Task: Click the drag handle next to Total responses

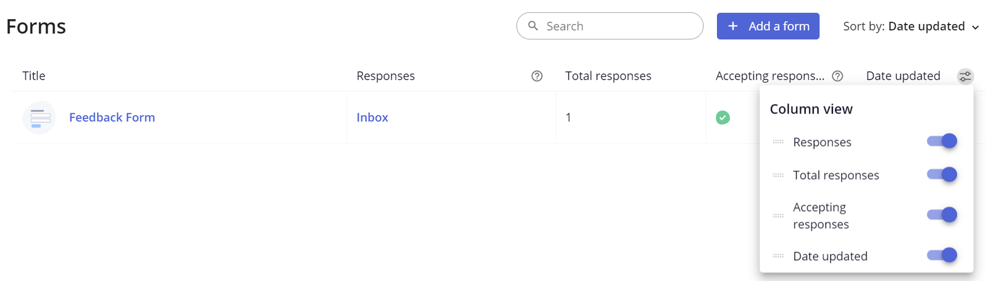Action: pyautogui.click(x=778, y=175)
